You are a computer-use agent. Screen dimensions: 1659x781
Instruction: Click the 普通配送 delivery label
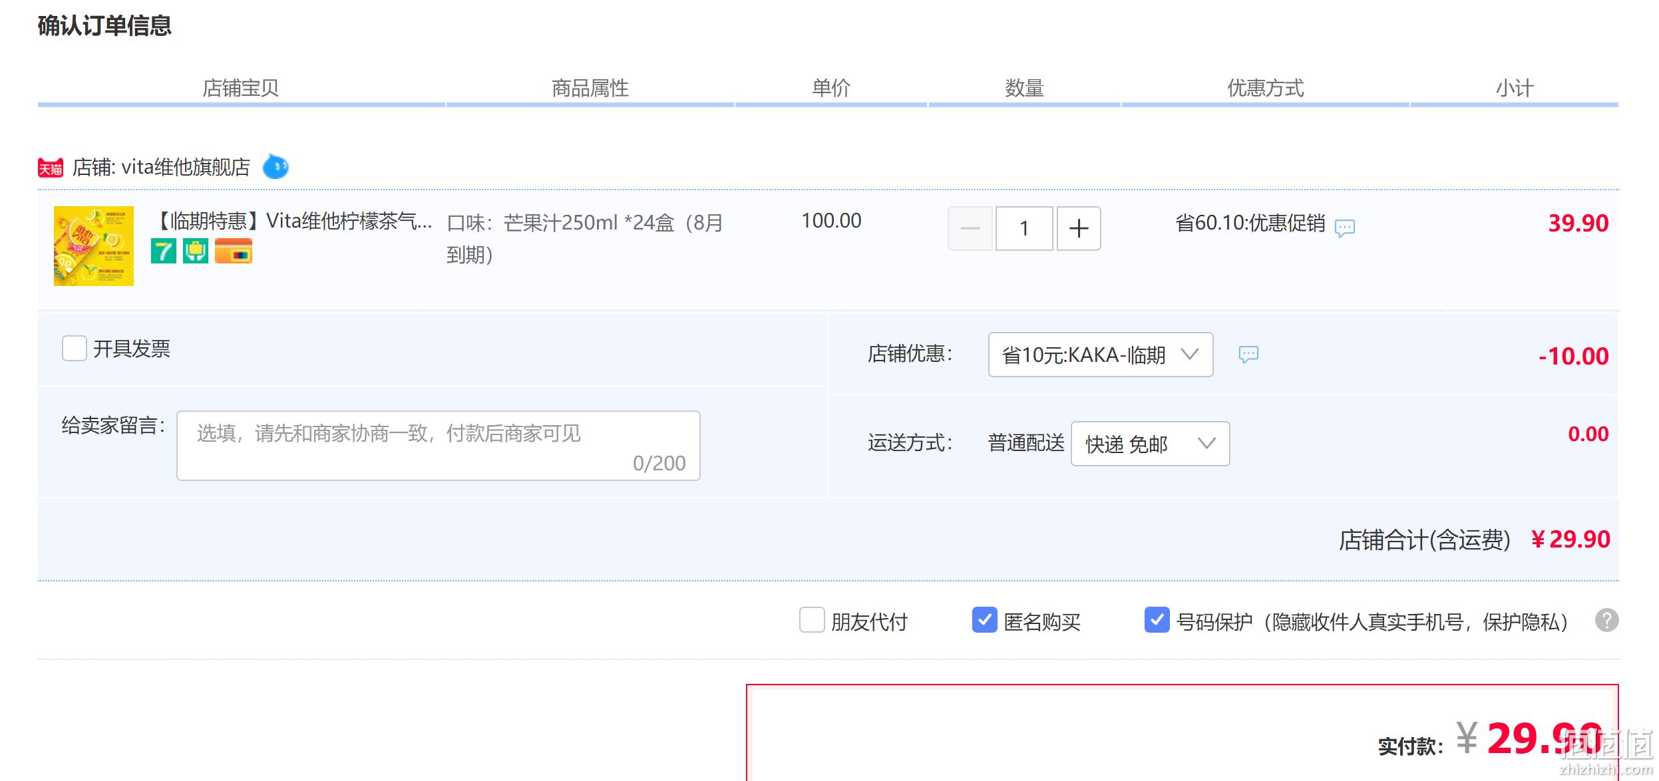coord(1026,442)
